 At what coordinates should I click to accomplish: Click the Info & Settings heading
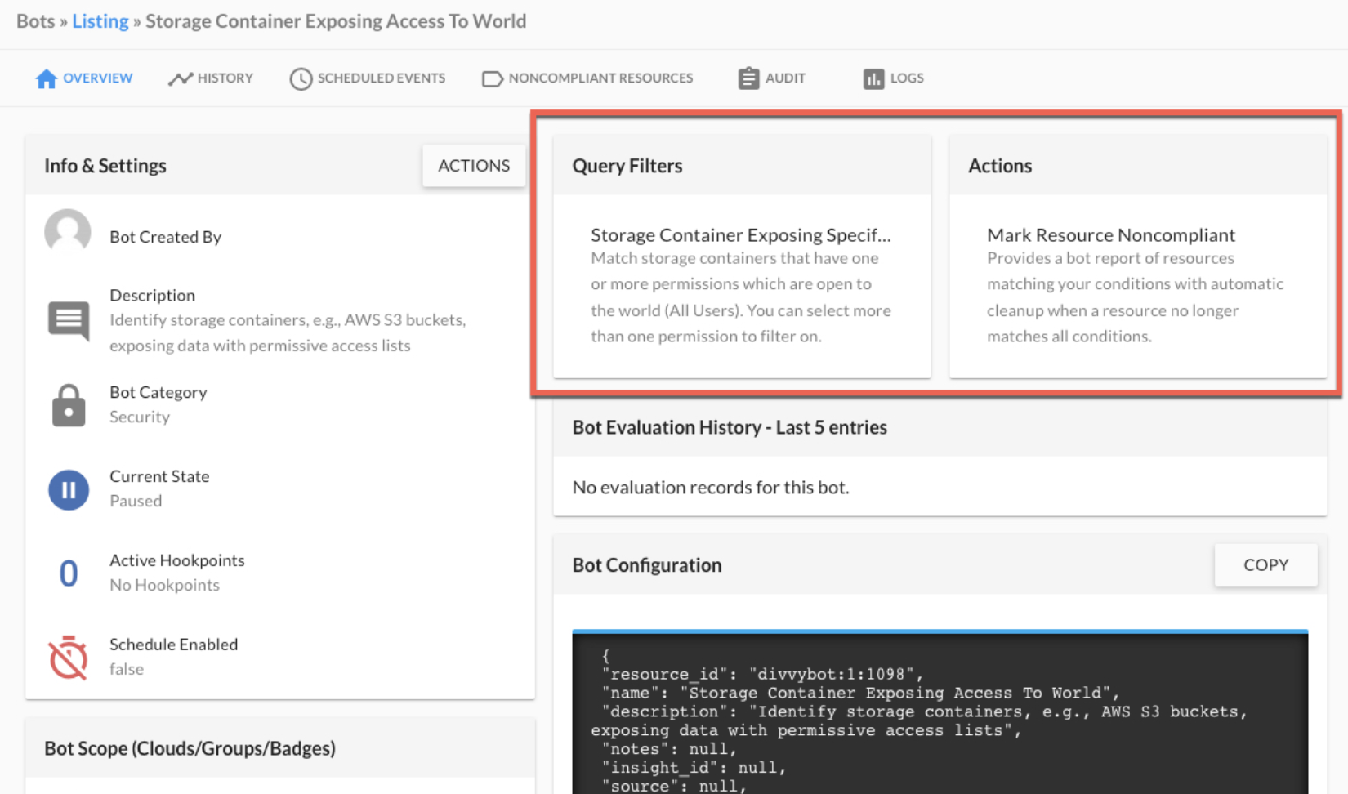(105, 166)
